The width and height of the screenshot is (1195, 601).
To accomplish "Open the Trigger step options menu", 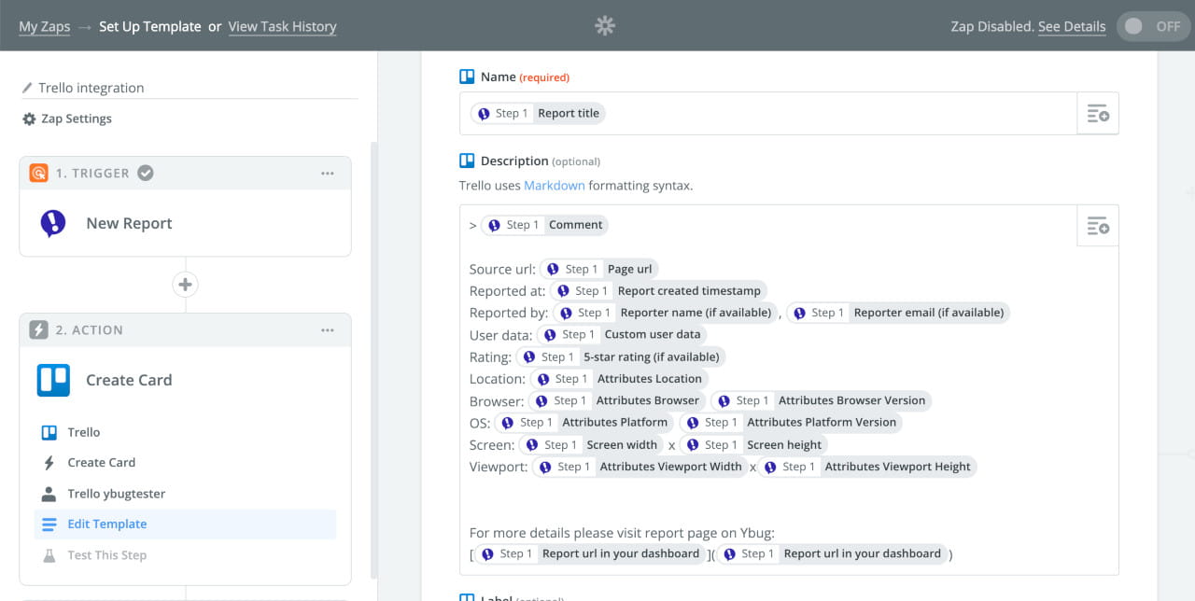I will [328, 173].
